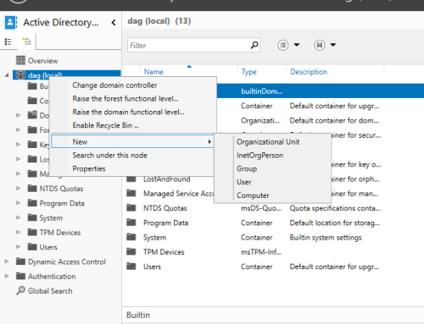
Task: Open the saved queries dropdown arrow
Action: point(333,45)
